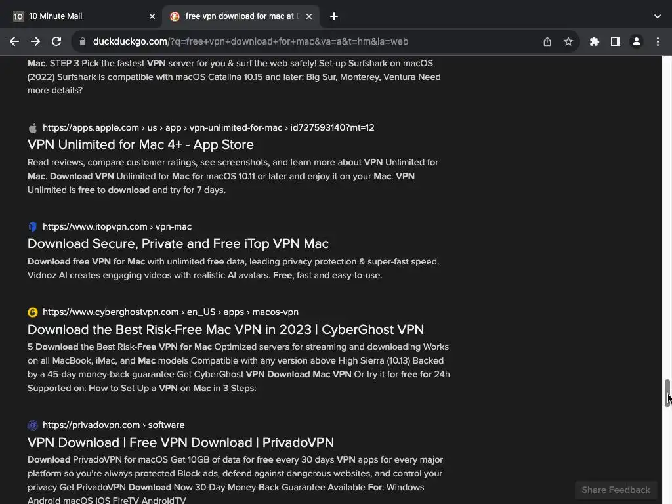This screenshot has width=672, height=504.
Task: Open Download Secure iTop VPN Mac result
Action: click(x=178, y=243)
